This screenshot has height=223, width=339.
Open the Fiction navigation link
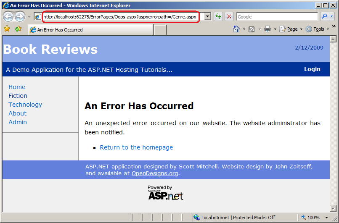click(18, 96)
